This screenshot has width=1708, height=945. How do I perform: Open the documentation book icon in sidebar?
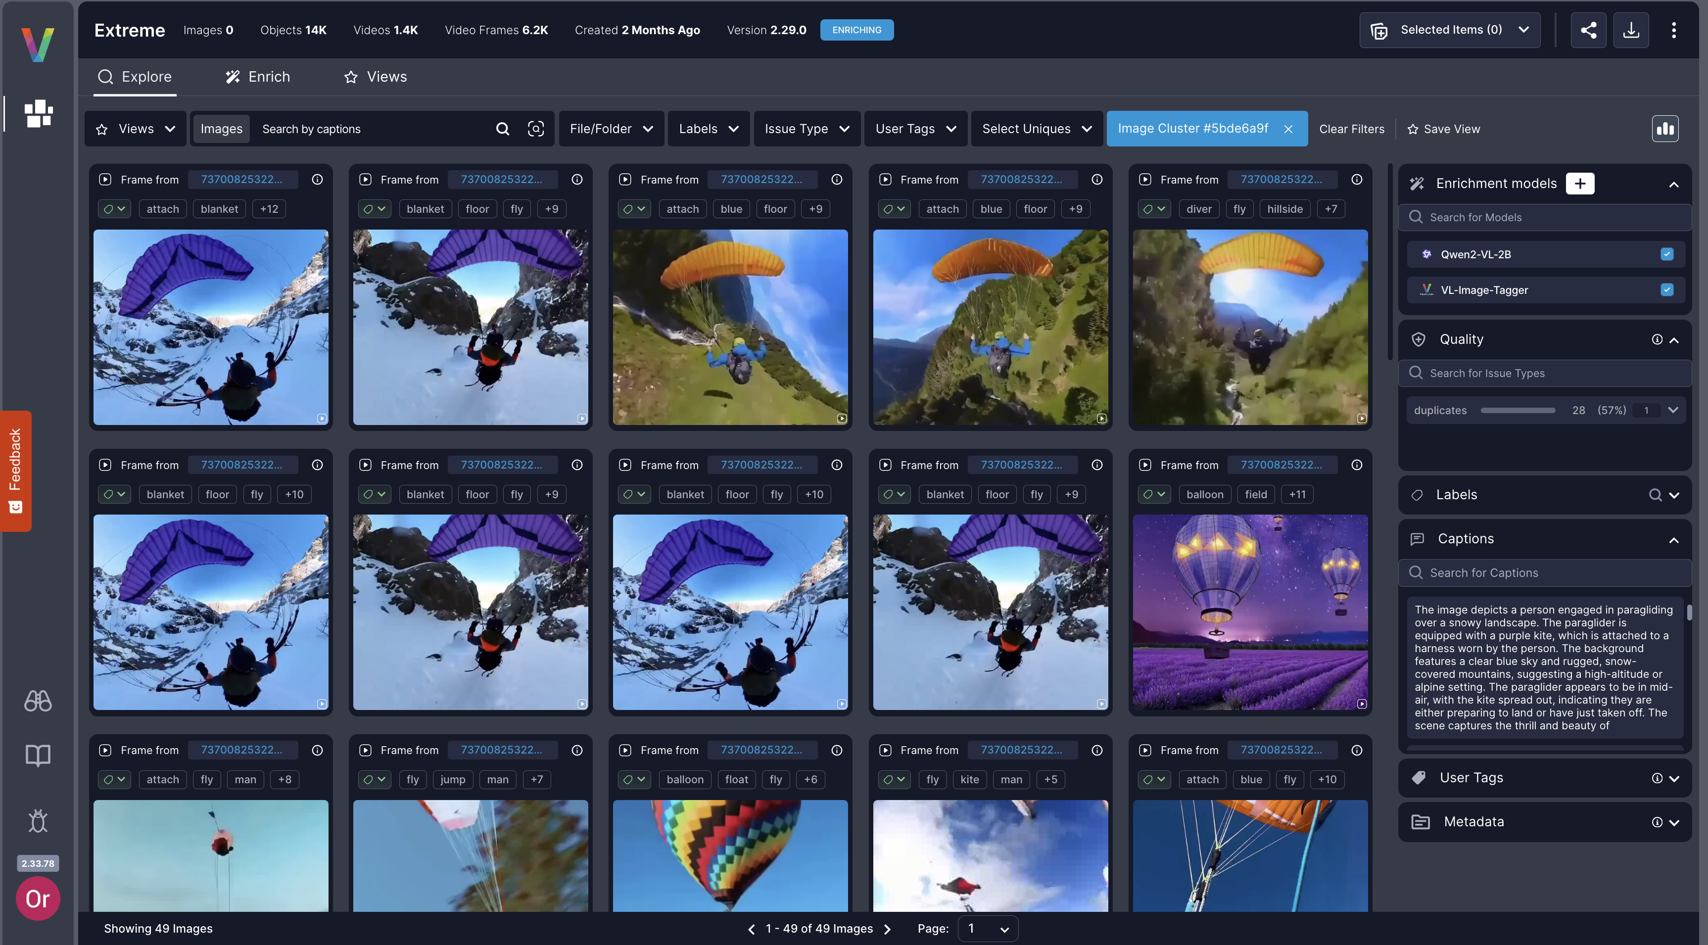[x=38, y=755]
